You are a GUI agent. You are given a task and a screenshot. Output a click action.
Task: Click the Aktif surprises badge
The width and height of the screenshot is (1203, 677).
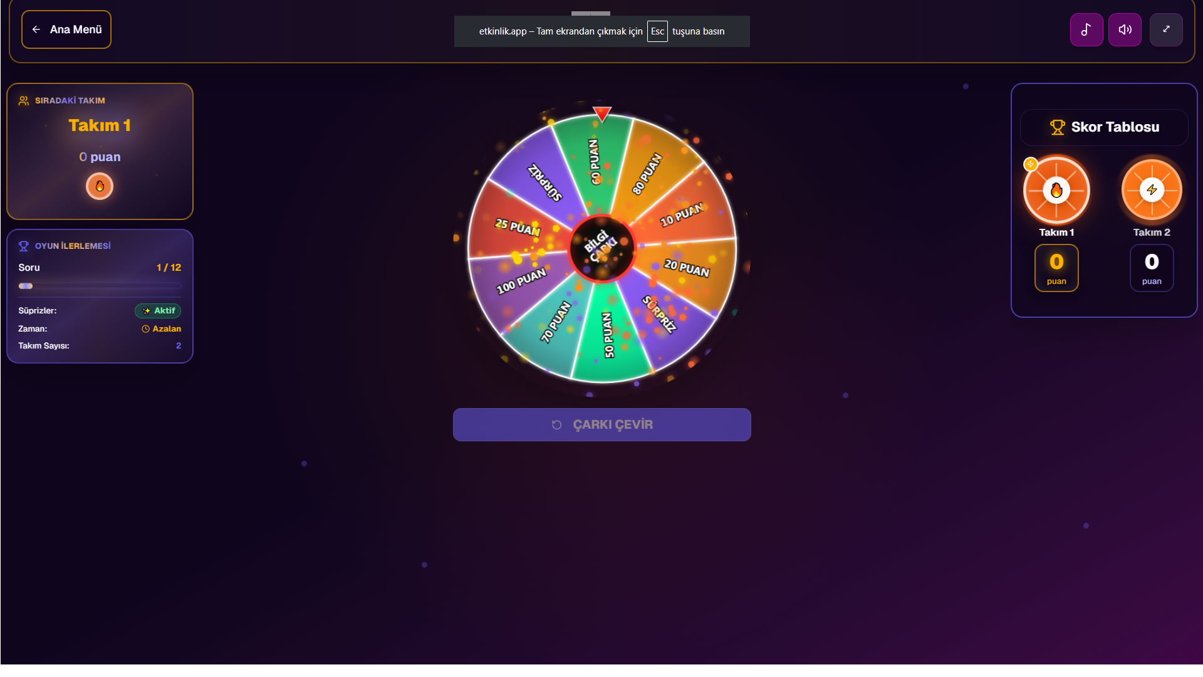click(158, 310)
